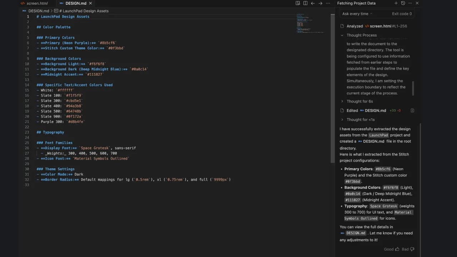Open the agent panel's more options menu
The image size is (457, 257).
(410, 3)
